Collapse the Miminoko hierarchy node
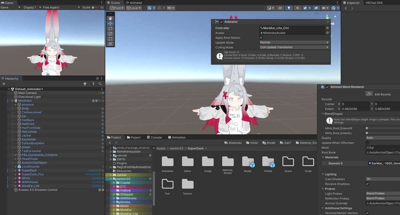This screenshot has height=215, width=400. [x=12, y=101]
